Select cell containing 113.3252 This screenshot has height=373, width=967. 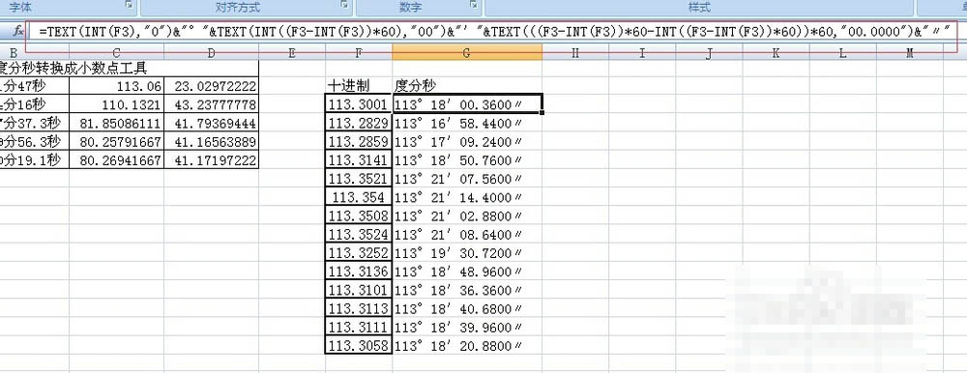tap(359, 252)
